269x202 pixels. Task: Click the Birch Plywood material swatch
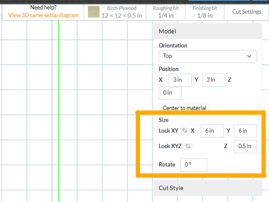[x=94, y=12]
